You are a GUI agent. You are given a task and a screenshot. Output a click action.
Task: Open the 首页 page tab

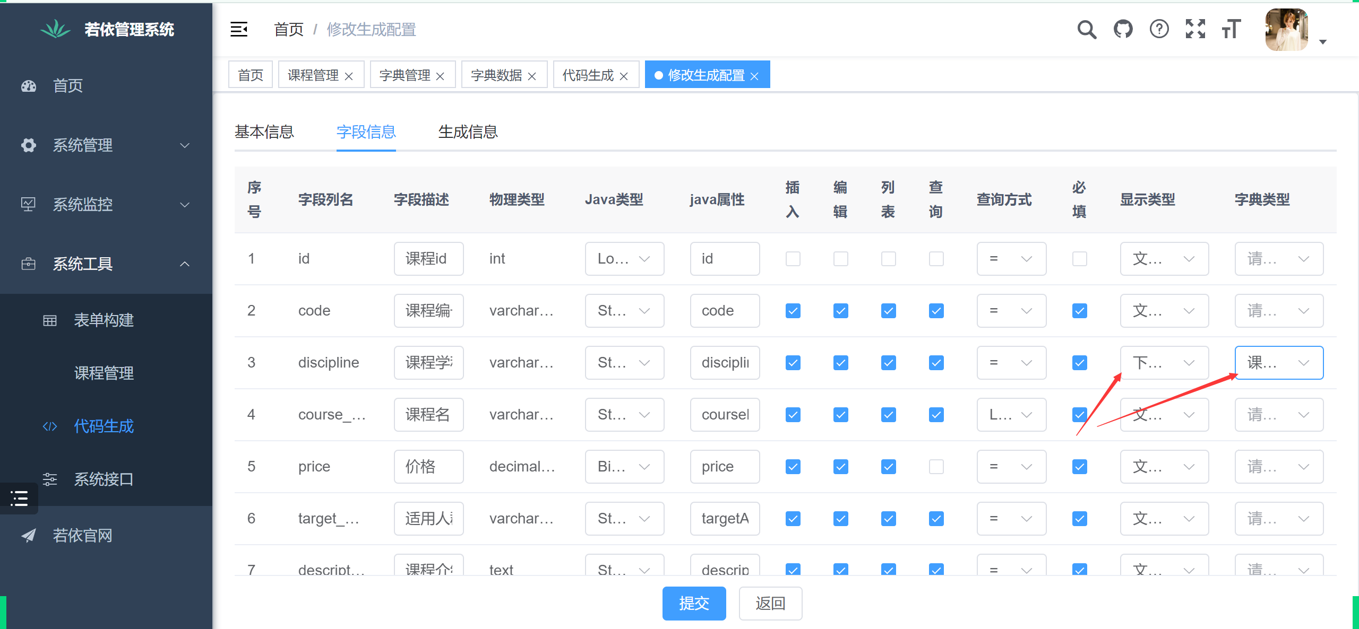[251, 75]
